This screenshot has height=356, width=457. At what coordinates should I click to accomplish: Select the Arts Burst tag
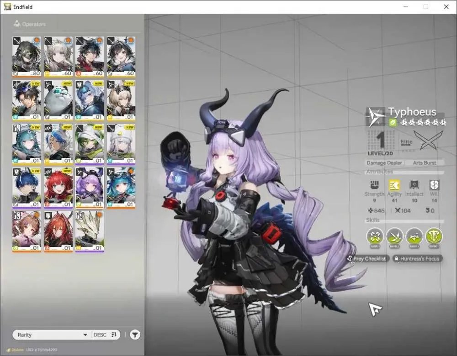pos(425,163)
